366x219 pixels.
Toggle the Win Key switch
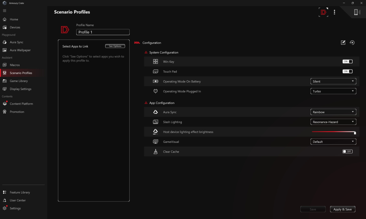(348, 61)
